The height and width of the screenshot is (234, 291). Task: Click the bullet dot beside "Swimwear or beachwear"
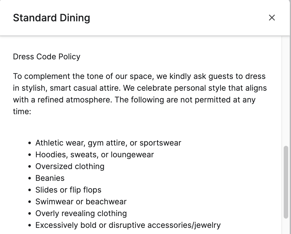[30, 202]
